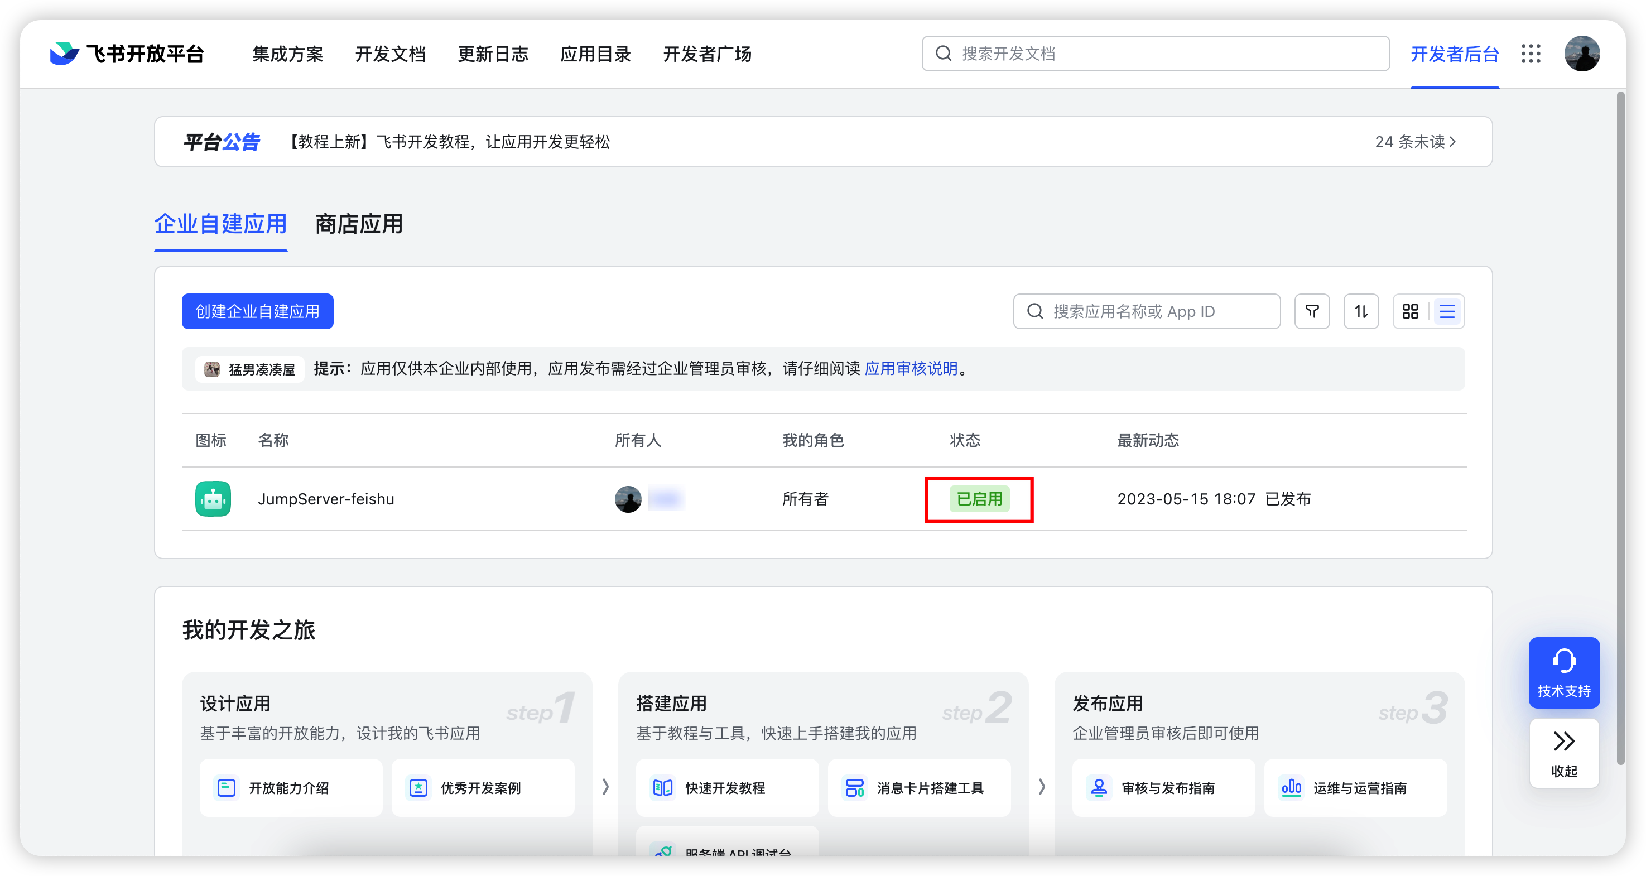Go to 开发者后台 console
The height and width of the screenshot is (876, 1646).
coord(1454,54)
